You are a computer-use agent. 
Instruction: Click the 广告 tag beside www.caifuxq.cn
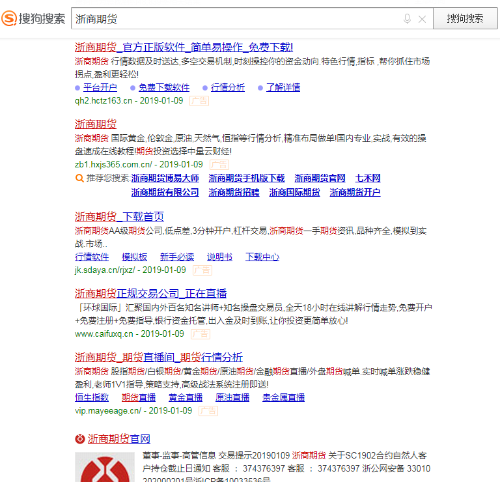point(201,334)
